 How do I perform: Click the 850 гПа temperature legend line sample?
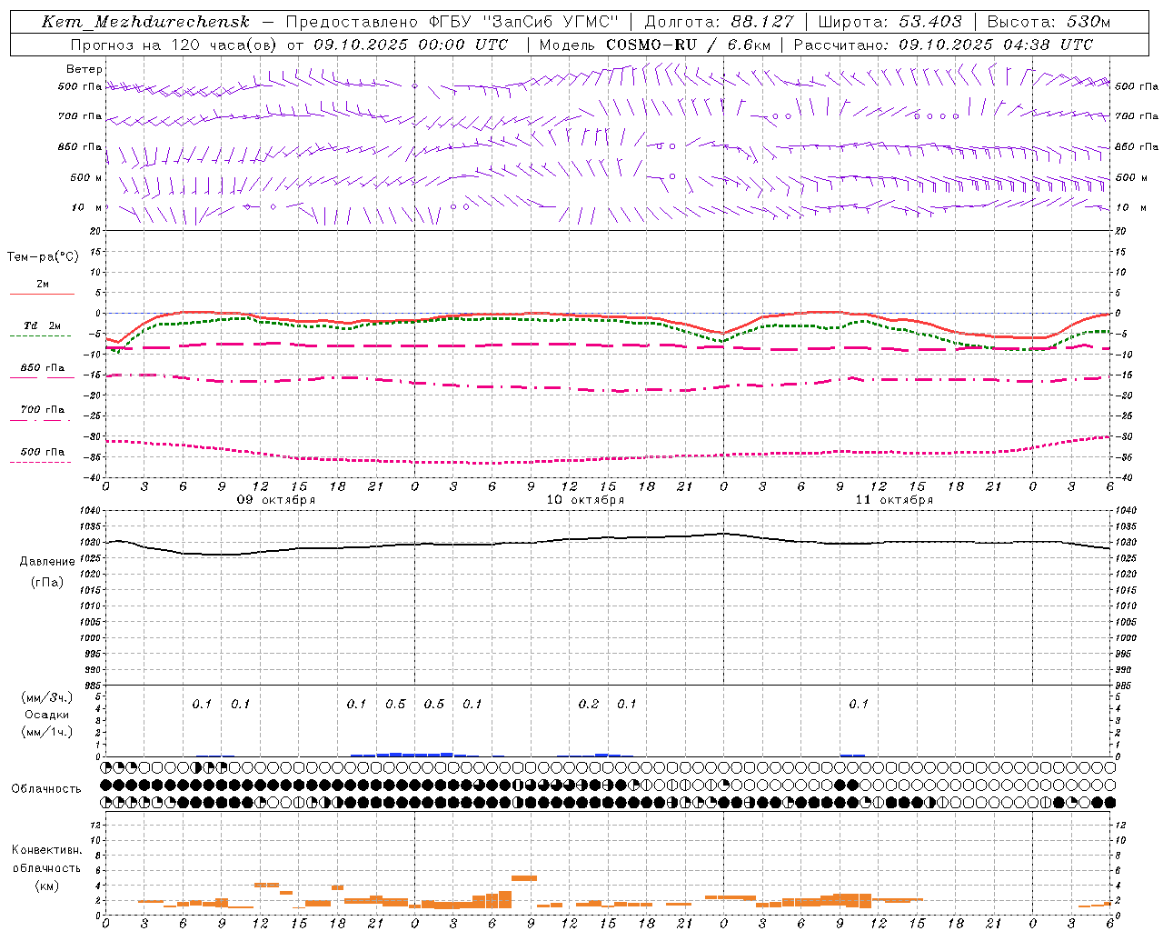coord(41,377)
